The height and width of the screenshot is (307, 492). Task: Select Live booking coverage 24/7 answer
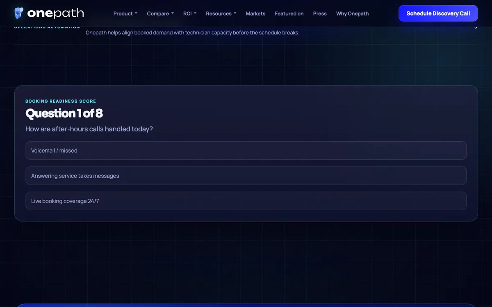click(246, 201)
